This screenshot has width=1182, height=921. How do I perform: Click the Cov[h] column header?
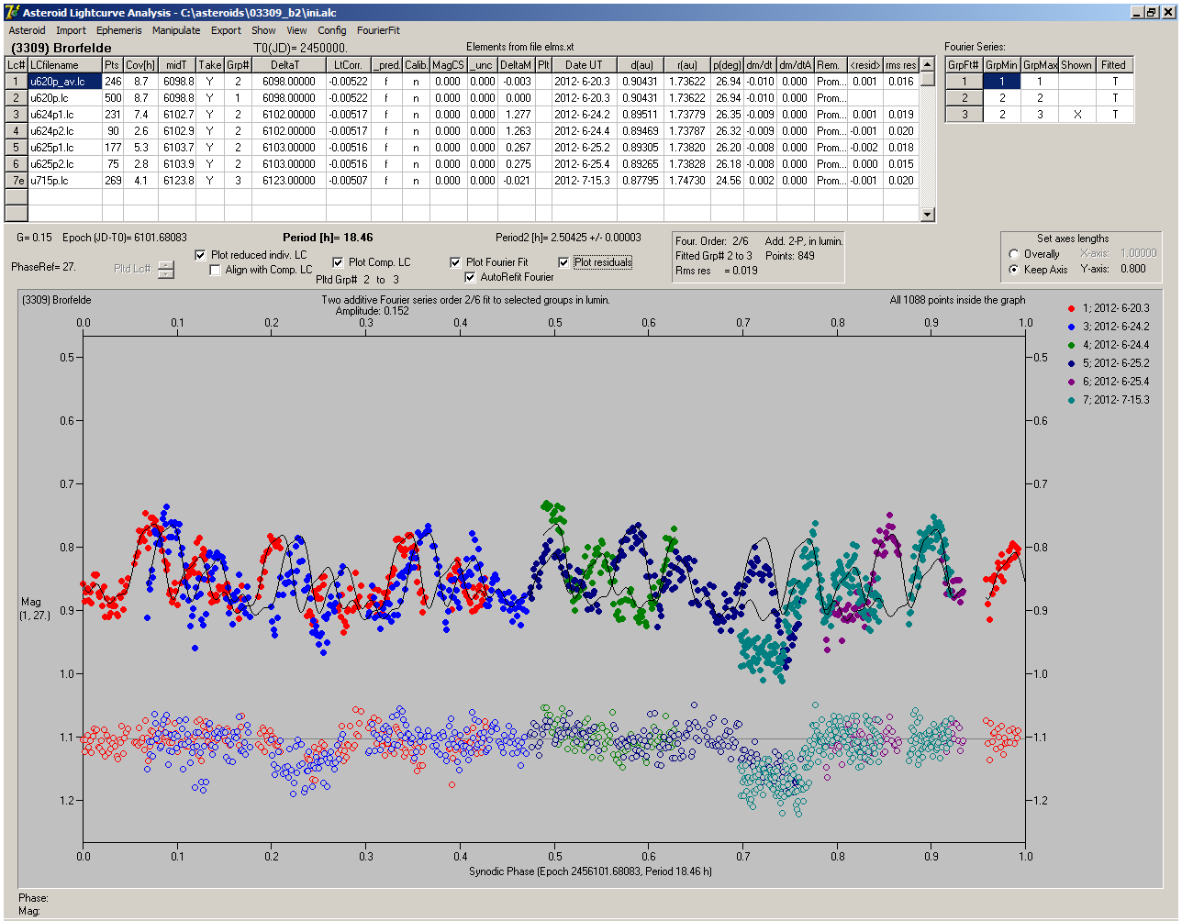click(141, 65)
